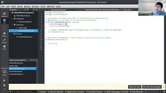
Task: Open the Help mode
Action: click(x=4, y=47)
